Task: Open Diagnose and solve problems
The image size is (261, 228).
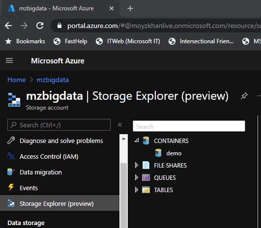Action: (x=61, y=141)
